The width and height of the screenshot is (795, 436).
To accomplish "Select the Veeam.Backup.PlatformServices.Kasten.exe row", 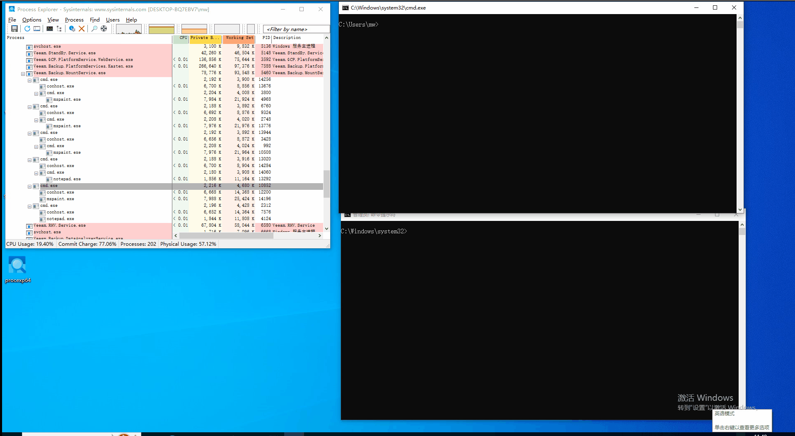I will [164, 66].
